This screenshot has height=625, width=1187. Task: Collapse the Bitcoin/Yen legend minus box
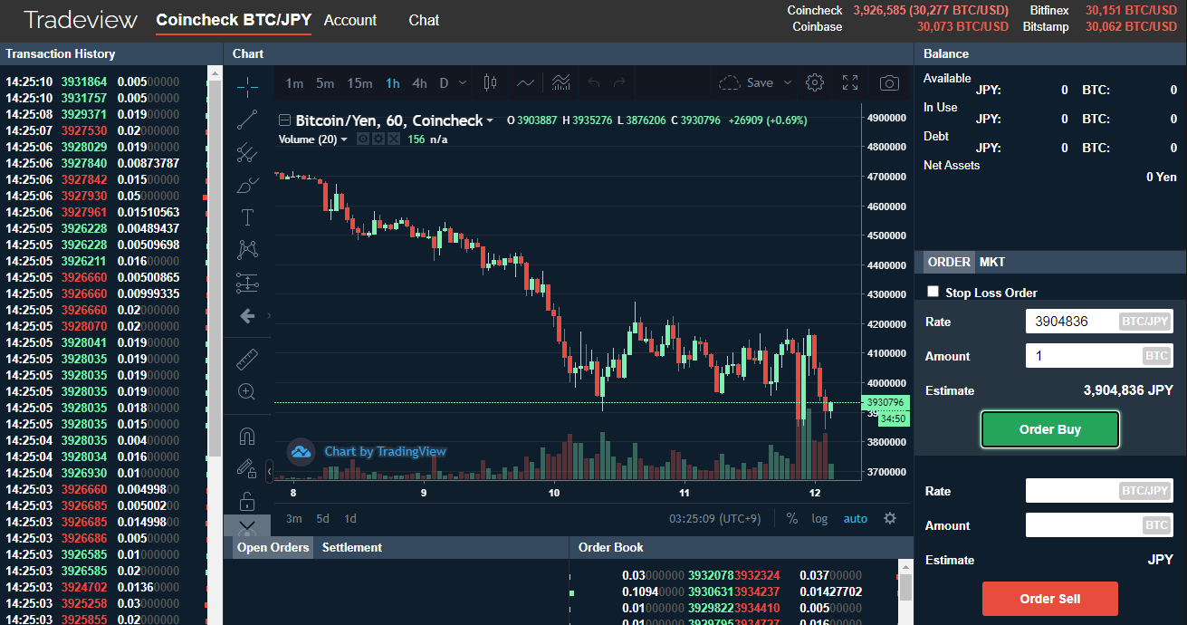[285, 120]
